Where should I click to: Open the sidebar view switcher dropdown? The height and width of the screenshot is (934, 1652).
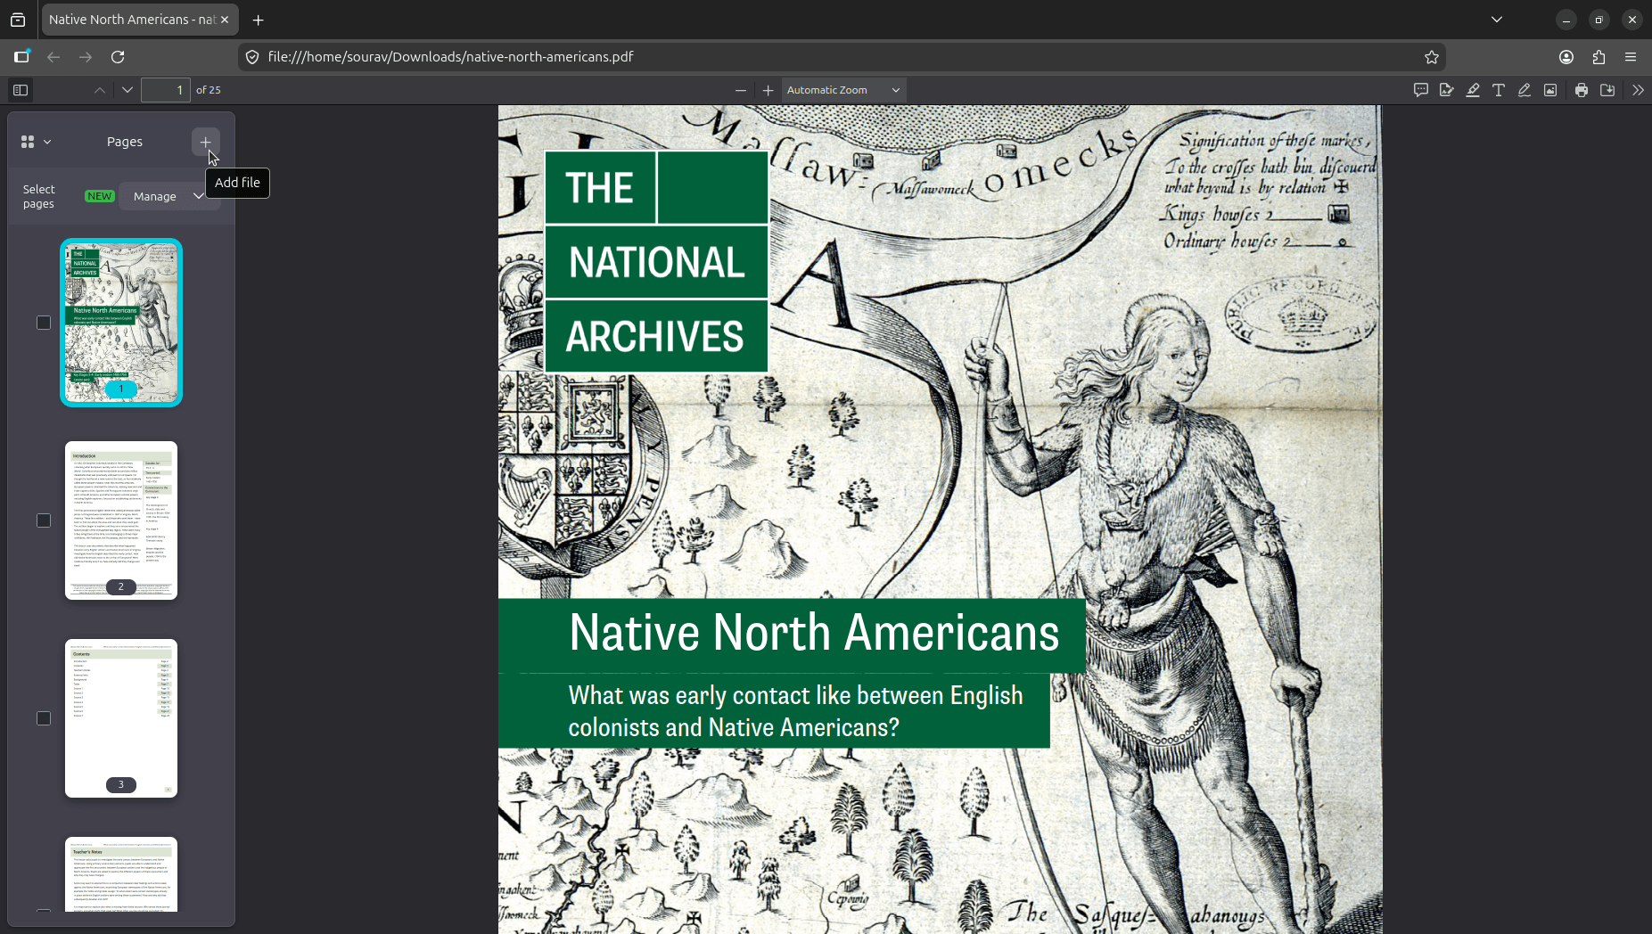[x=36, y=142]
